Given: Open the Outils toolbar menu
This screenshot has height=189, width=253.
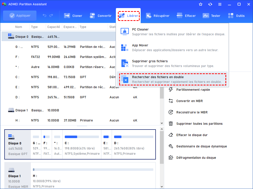Looking at the screenshot, I should (x=236, y=16).
